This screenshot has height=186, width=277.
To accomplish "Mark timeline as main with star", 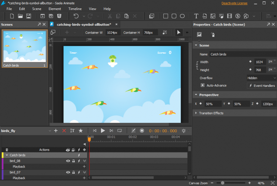I will [81, 130].
